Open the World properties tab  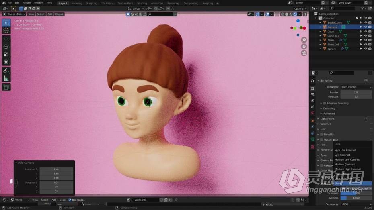tap(313, 113)
